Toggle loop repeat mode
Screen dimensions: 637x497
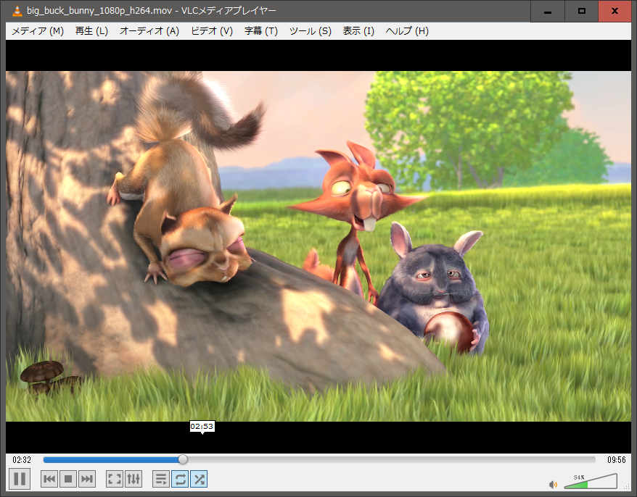point(180,479)
